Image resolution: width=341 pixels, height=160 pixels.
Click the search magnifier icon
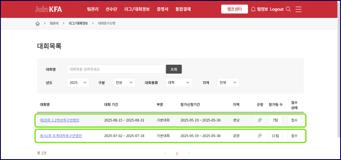tap(289, 9)
